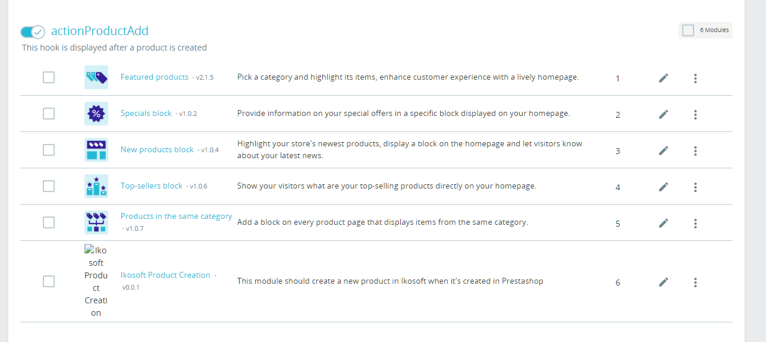Viewport: 766px width, 342px height.
Task: Open the more-actions menu for New products block
Action: tap(695, 150)
